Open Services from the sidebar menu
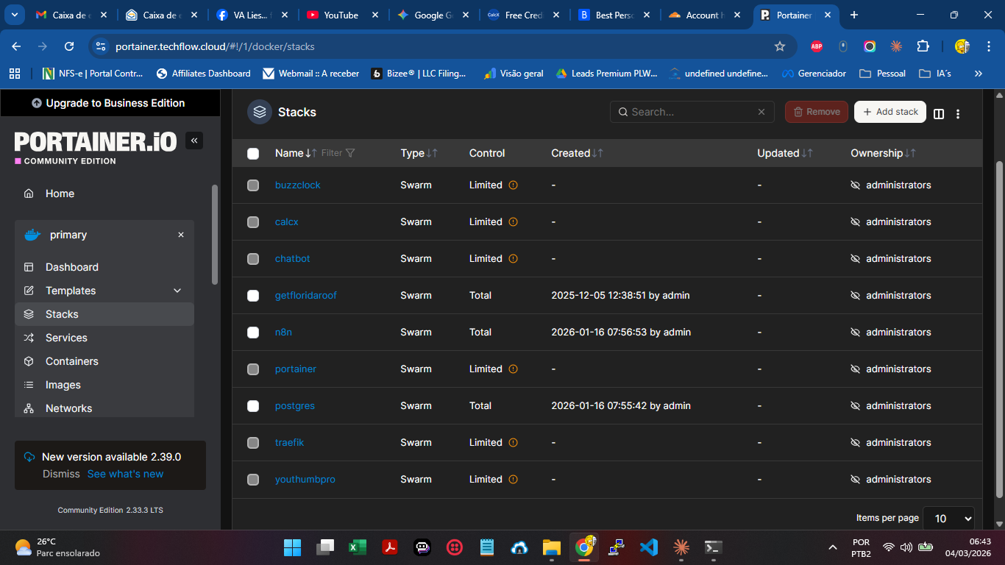 pyautogui.click(x=66, y=338)
